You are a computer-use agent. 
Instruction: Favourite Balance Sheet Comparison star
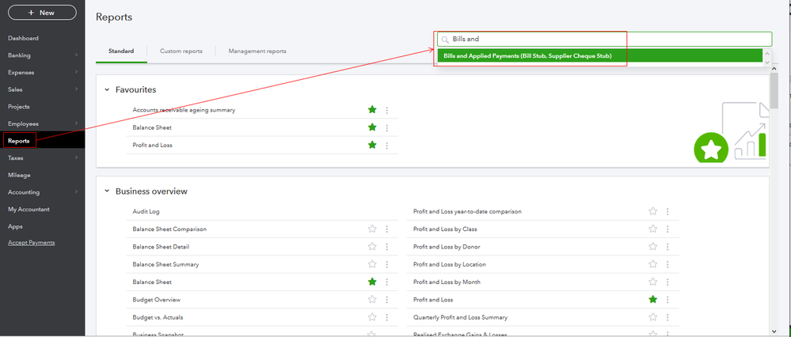(x=372, y=229)
